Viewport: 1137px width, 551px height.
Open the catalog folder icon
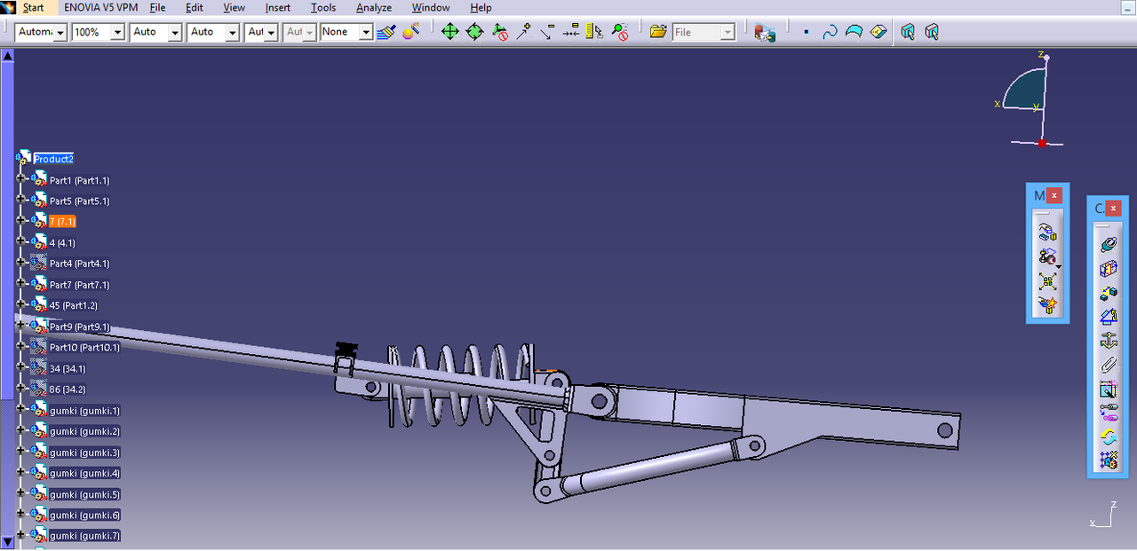[x=658, y=32]
